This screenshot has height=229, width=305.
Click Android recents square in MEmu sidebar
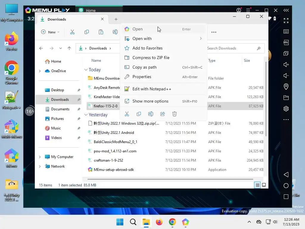coord(286,197)
